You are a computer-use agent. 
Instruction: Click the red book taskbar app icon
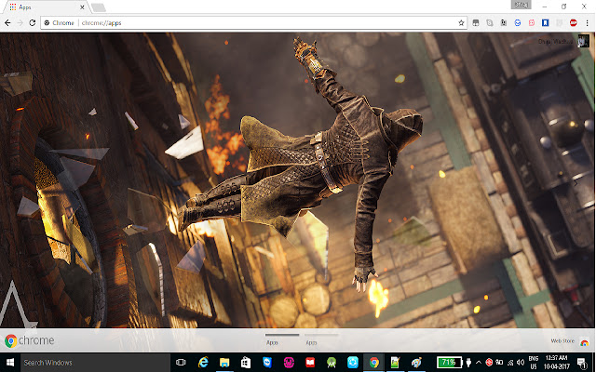tap(310, 363)
